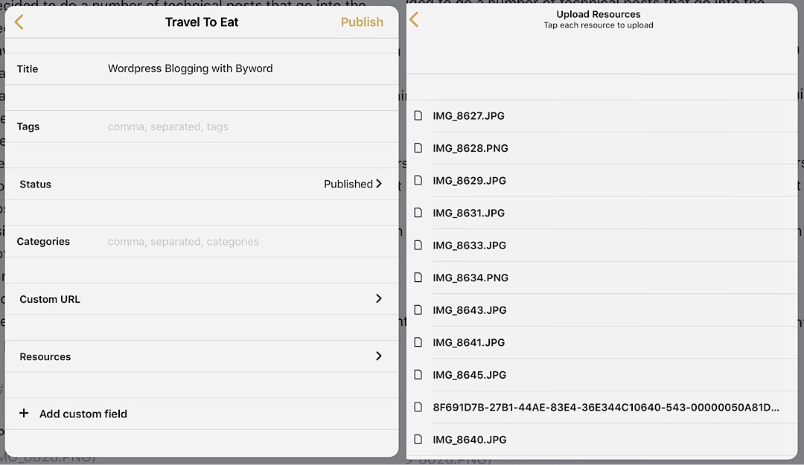Viewport: 804px width, 465px height.
Task: Tap the Travel To Eat heading
Action: (x=202, y=22)
